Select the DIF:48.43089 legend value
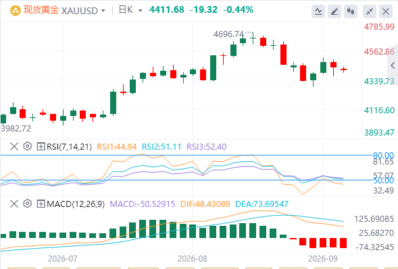The width and height of the screenshot is (398, 269). click(x=205, y=204)
